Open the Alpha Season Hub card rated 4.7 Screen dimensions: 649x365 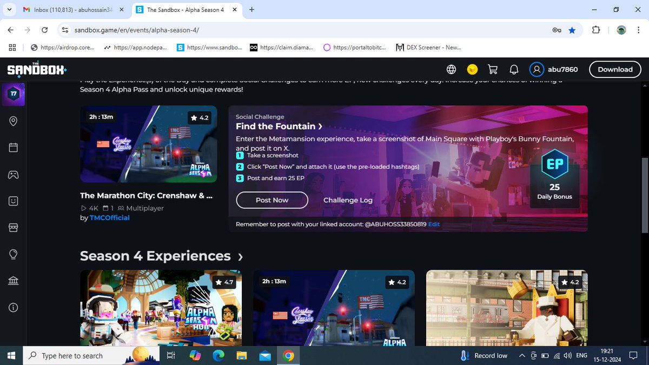click(x=161, y=308)
